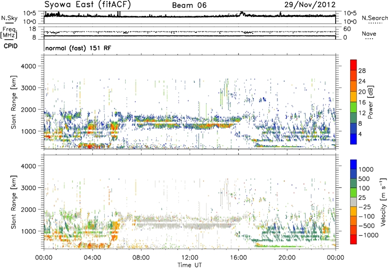This screenshot has width=388, height=268.
Task: Click the red bottom of velocity colorbar
Action: point(354,239)
